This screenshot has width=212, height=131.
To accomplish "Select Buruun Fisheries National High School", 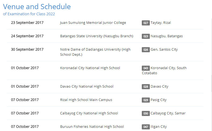I will [x=92, y=127].
